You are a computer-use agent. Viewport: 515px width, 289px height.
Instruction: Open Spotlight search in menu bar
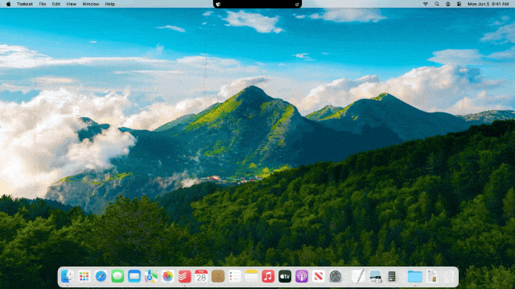[437, 4]
